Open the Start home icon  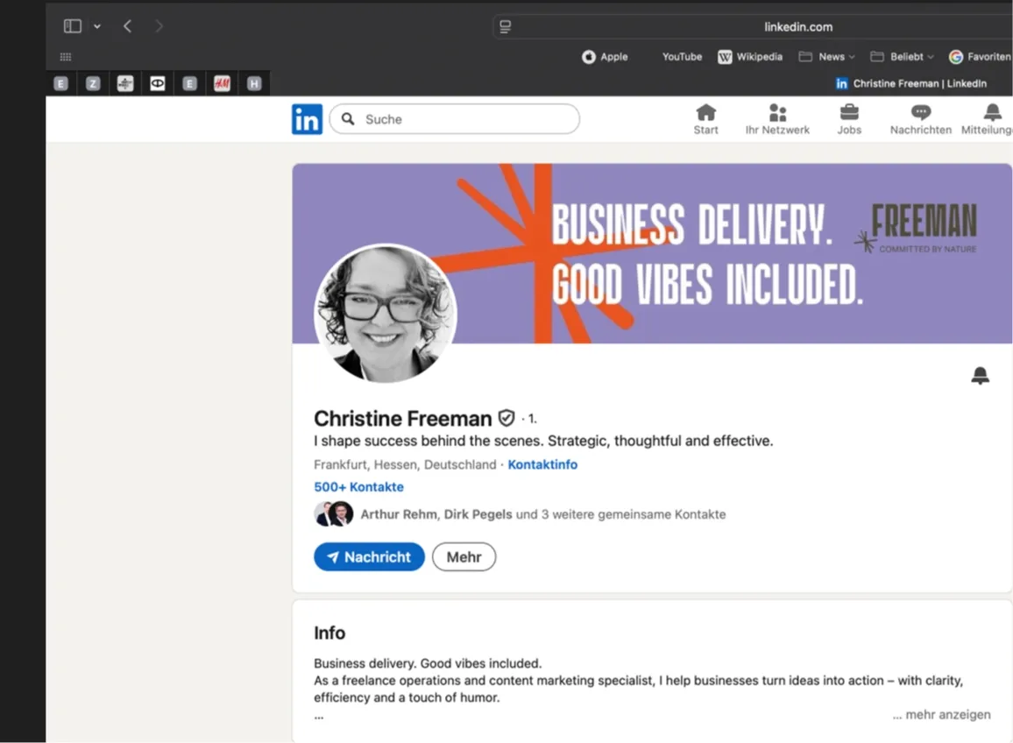[705, 113]
